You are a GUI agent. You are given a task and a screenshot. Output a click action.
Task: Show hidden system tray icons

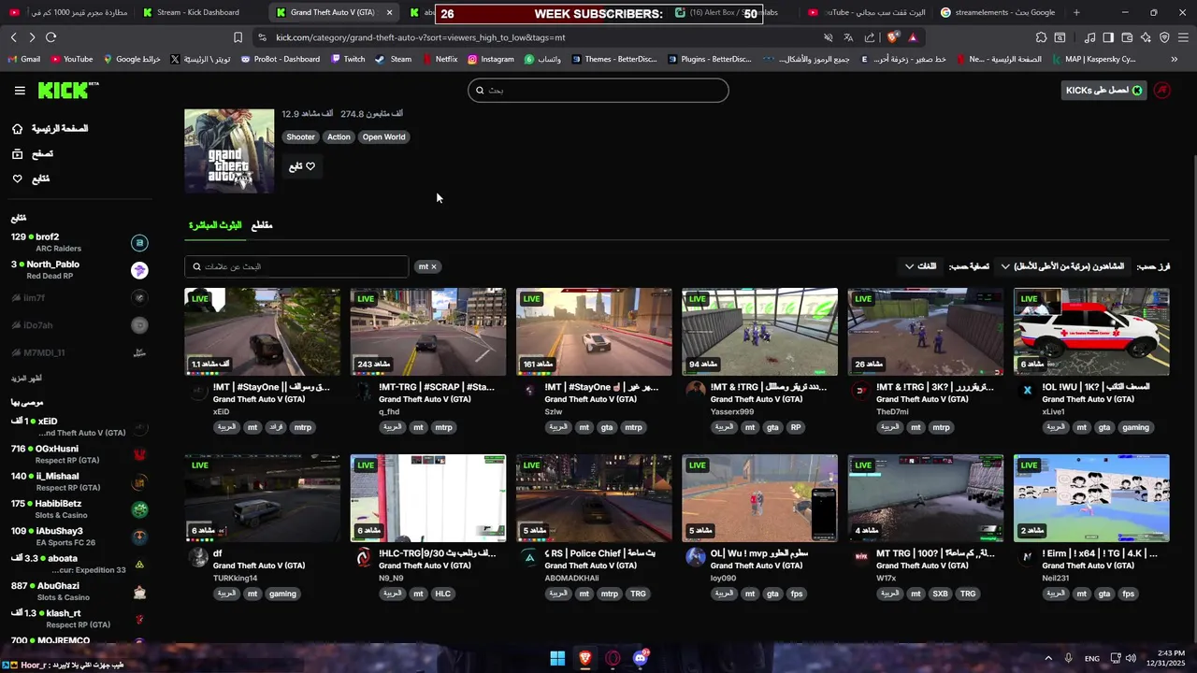pyautogui.click(x=1047, y=658)
